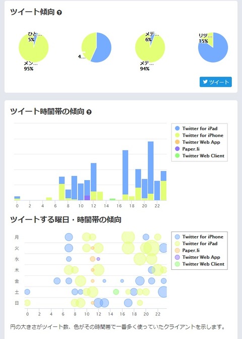Click the green bubble on Saturday row
The width and height of the screenshot is (242, 339).
pos(116,292)
